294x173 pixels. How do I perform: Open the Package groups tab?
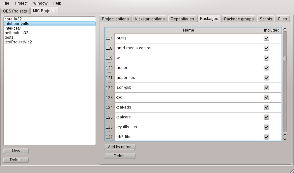coord(239,19)
